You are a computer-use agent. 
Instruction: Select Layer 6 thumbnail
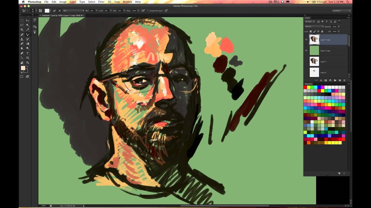tap(314, 73)
